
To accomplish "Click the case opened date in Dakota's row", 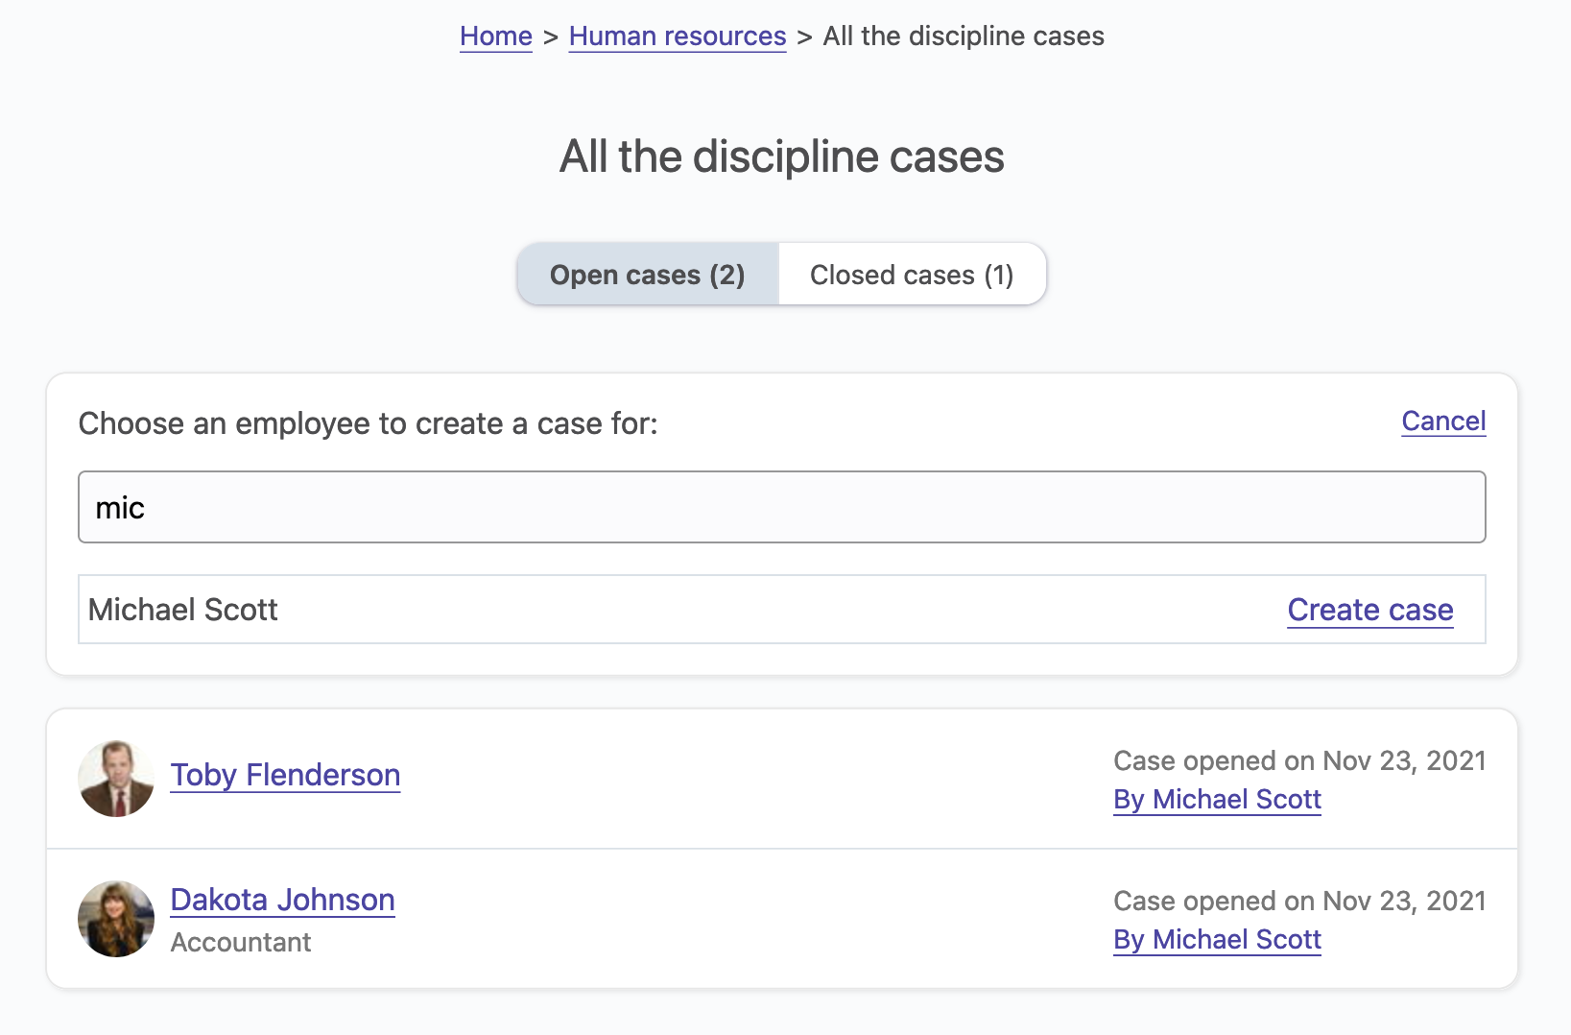I will coord(1298,902).
